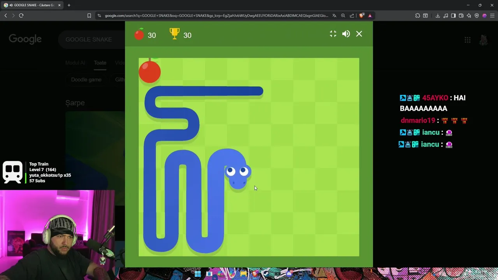Open site settings icon in address bar
Screen dimensions: 498x280
pos(99,16)
